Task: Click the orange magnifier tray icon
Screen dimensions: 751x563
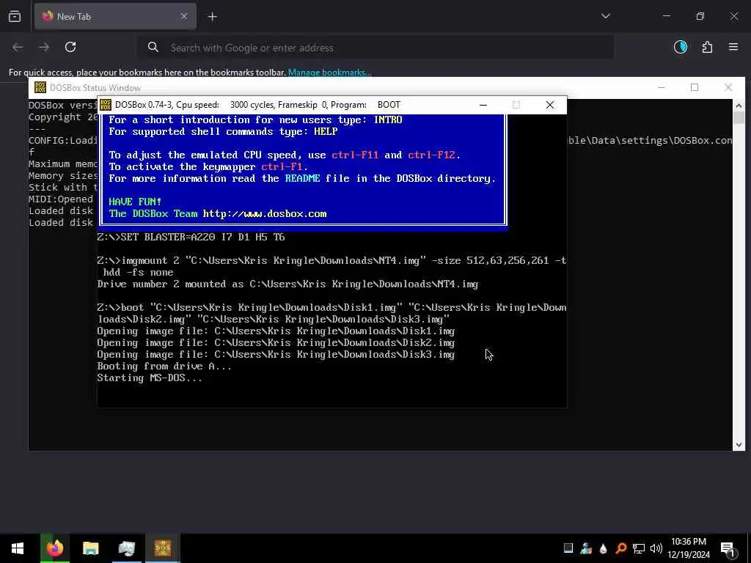Action: (621, 548)
